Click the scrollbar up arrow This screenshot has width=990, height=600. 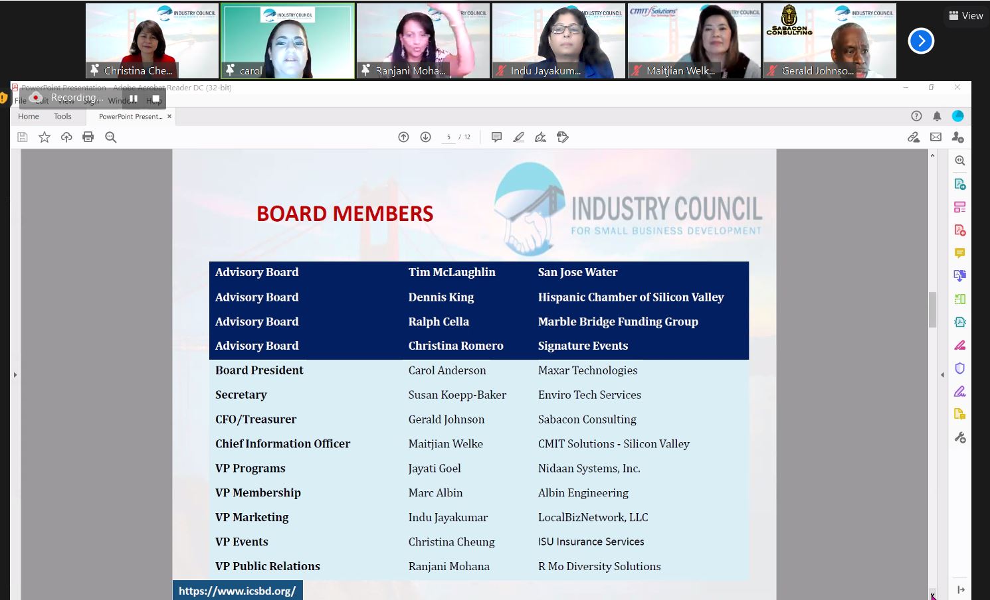932,155
